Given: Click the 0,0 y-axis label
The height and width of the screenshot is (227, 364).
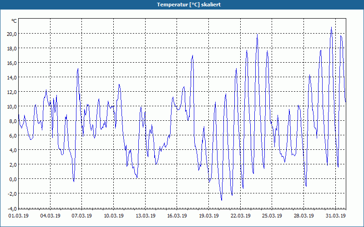Looking at the screenshot, I should point(13,179).
